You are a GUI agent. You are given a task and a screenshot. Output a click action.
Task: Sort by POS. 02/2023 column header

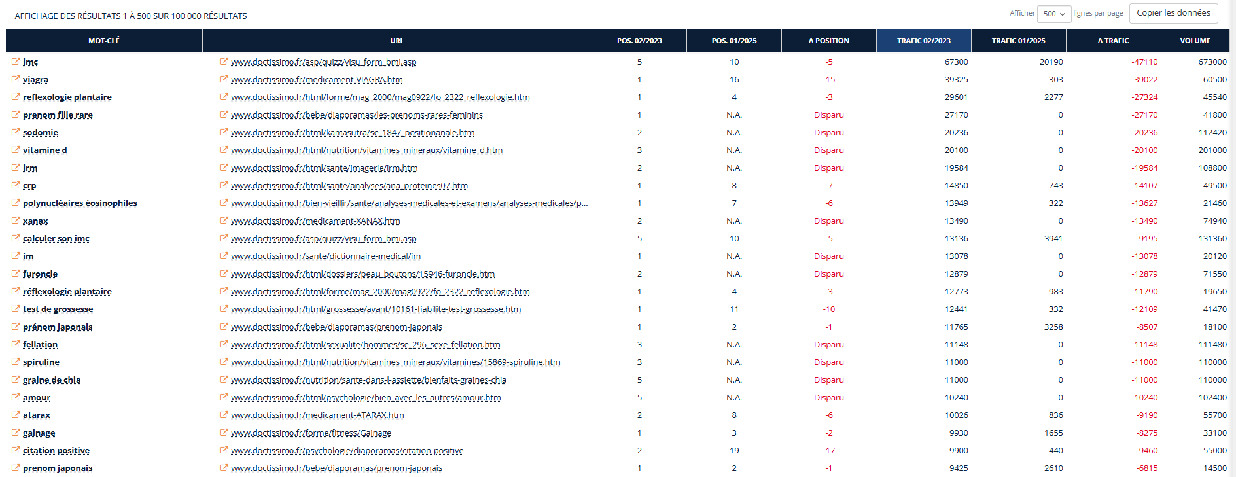tap(639, 41)
